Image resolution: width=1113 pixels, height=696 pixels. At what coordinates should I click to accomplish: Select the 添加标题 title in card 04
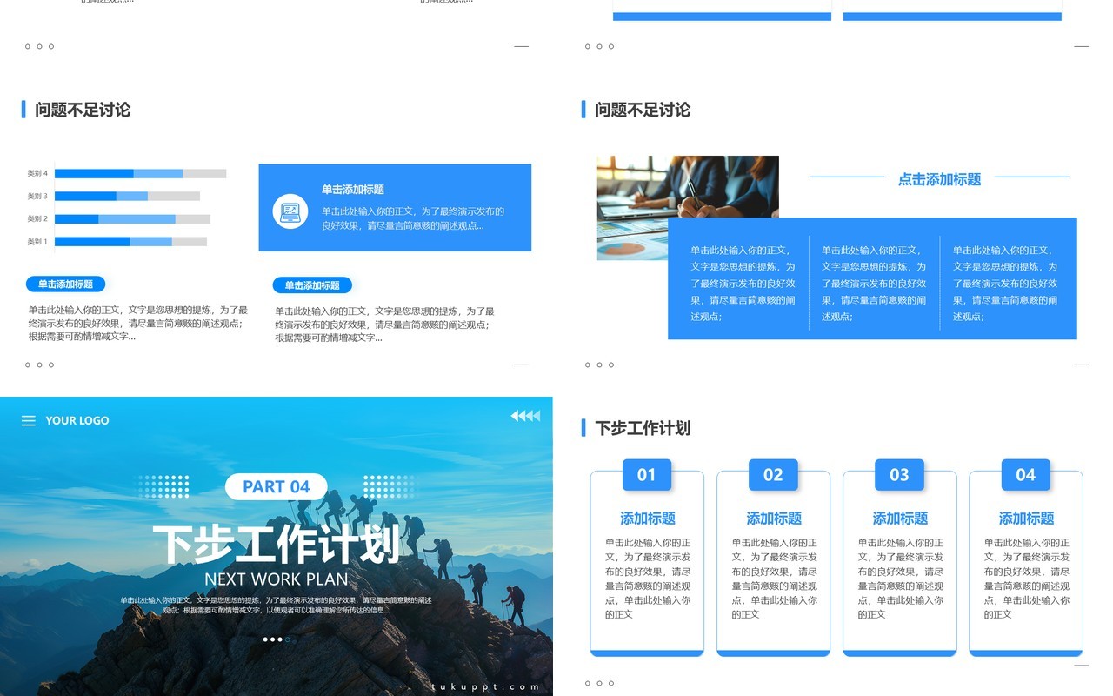coord(1026,519)
